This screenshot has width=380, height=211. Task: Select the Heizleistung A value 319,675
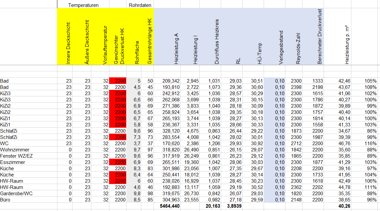click(171, 194)
